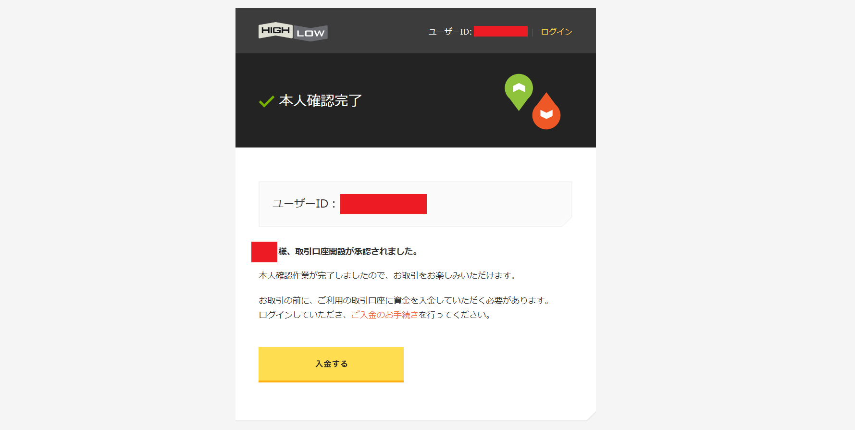Click the HighLow logo in header

[x=293, y=32]
